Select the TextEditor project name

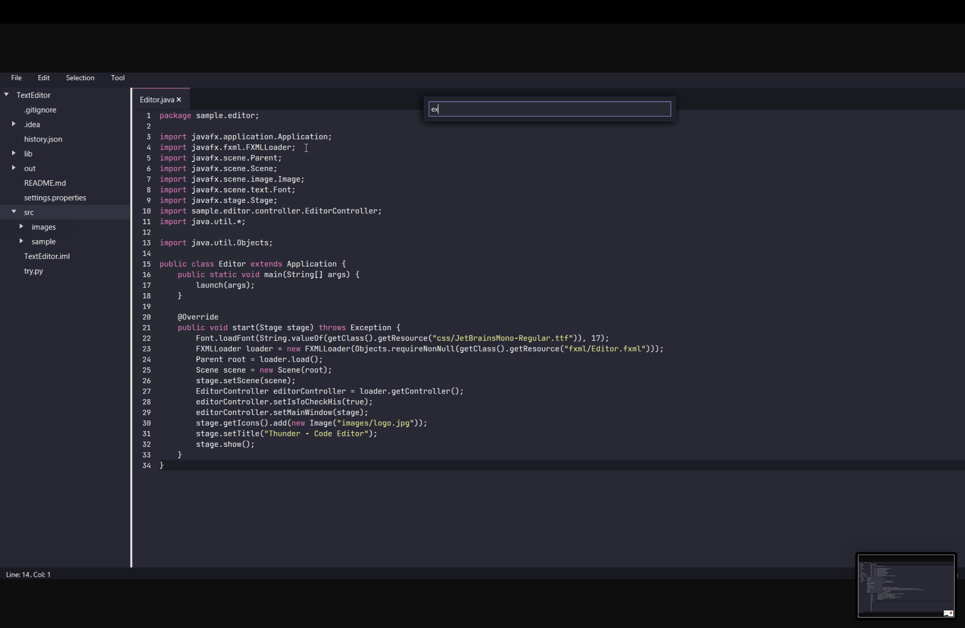tap(33, 95)
